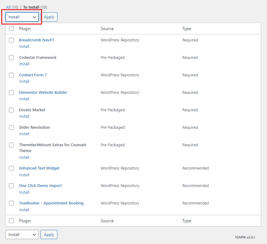The image size is (267, 244).
Task: Check the Enhanced Text Widget checkbox
Action: coord(11,168)
